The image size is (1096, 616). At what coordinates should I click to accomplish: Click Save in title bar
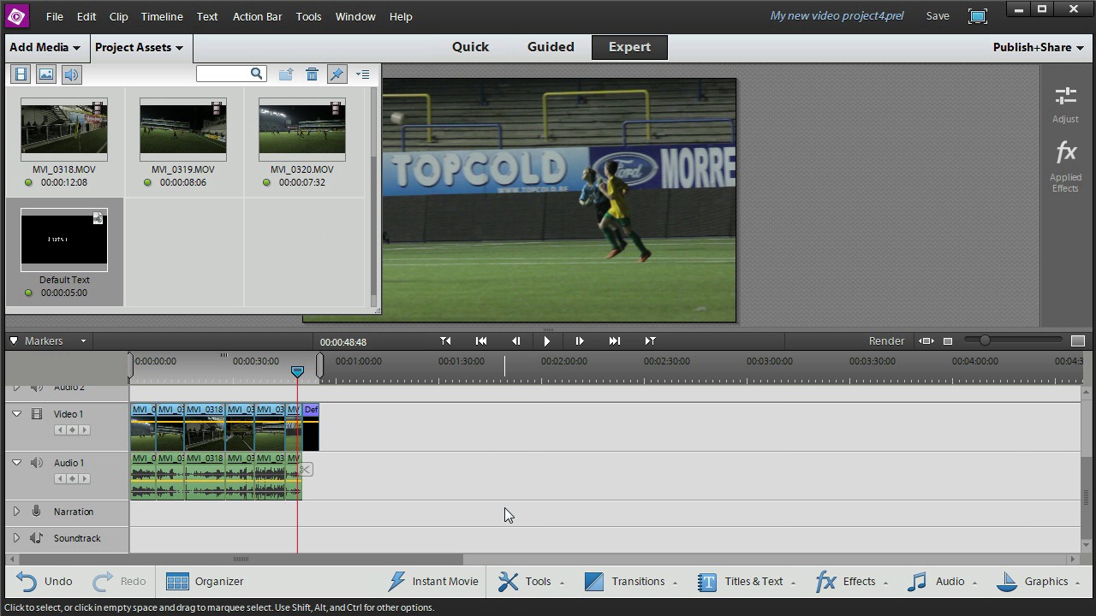click(x=938, y=15)
